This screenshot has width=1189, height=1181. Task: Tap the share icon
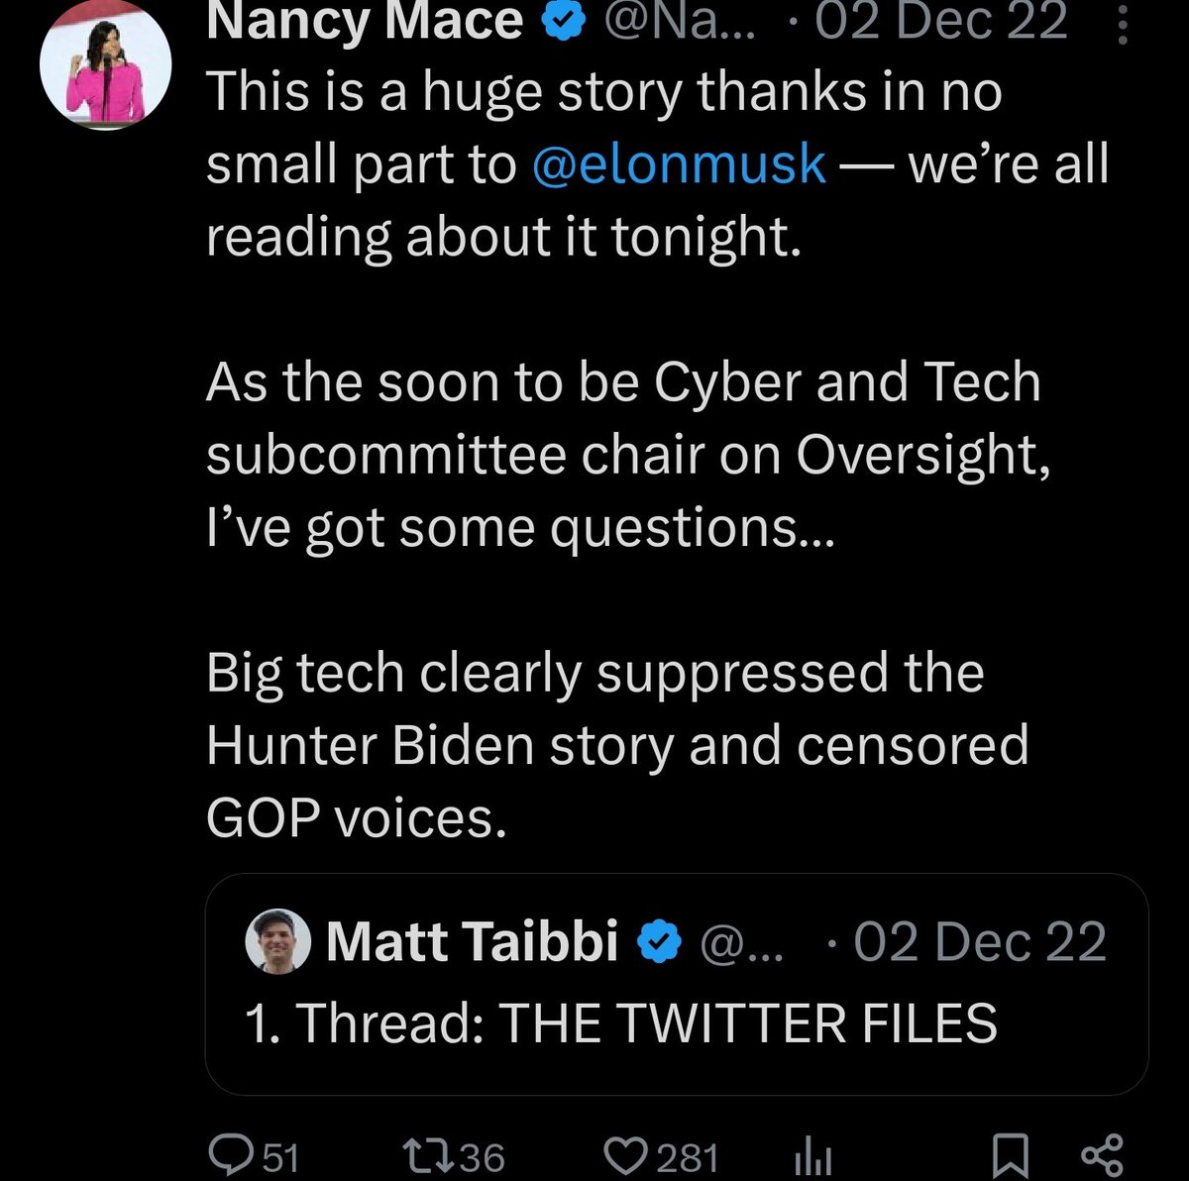pyautogui.click(x=1100, y=1154)
